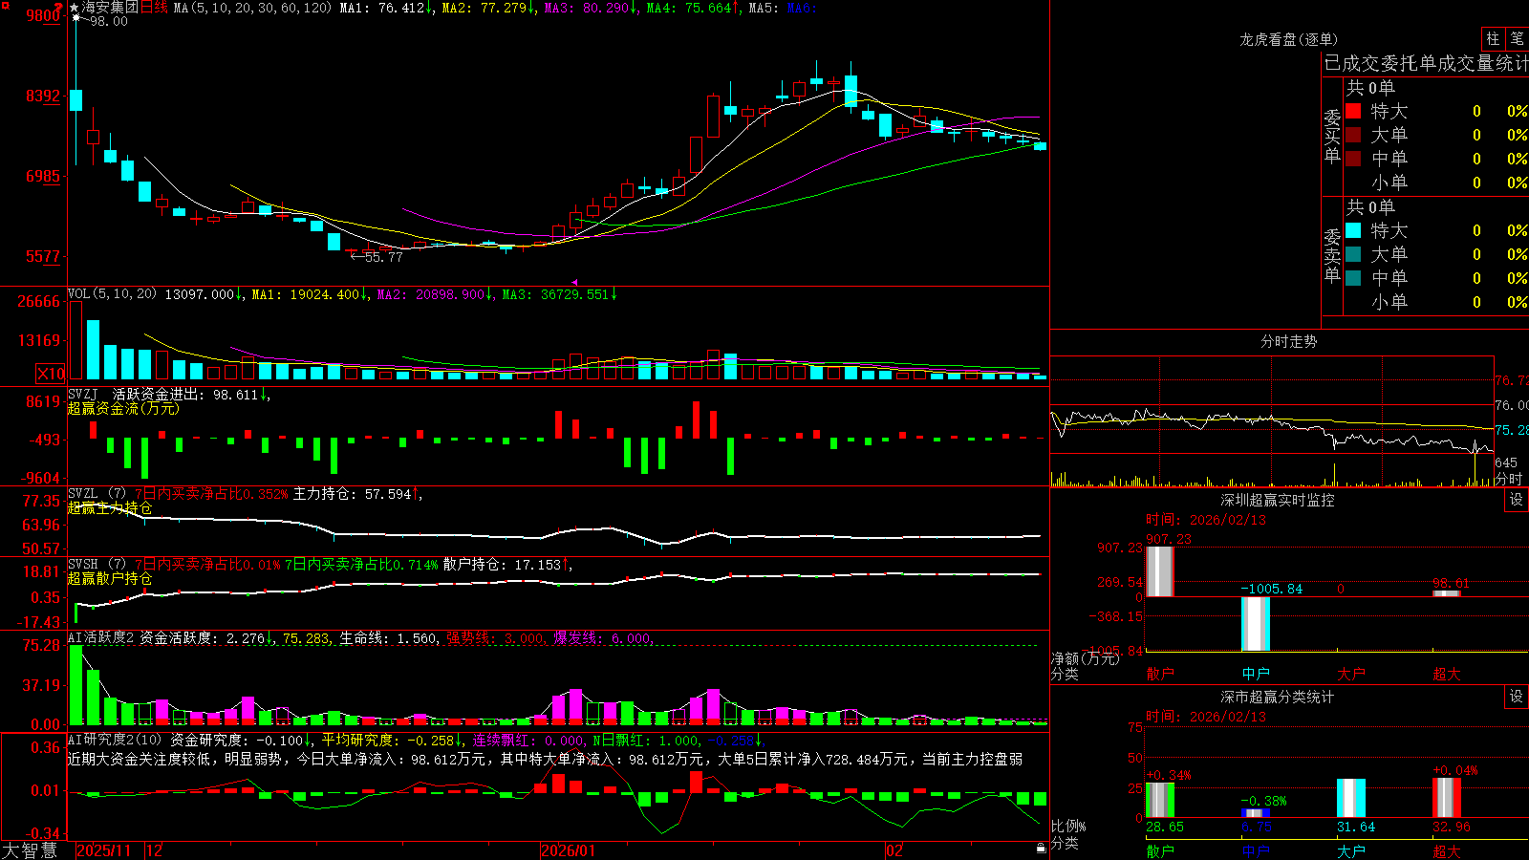
Task: Click the 中户 bar labeled 6.75
Action: pyautogui.click(x=1256, y=813)
